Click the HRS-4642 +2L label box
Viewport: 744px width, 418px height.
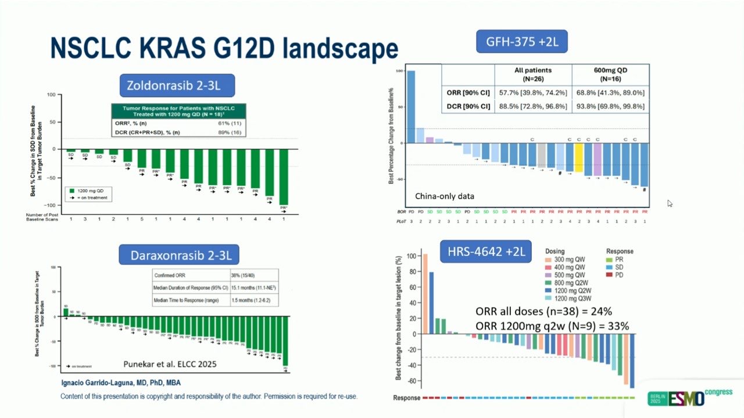[x=486, y=251]
